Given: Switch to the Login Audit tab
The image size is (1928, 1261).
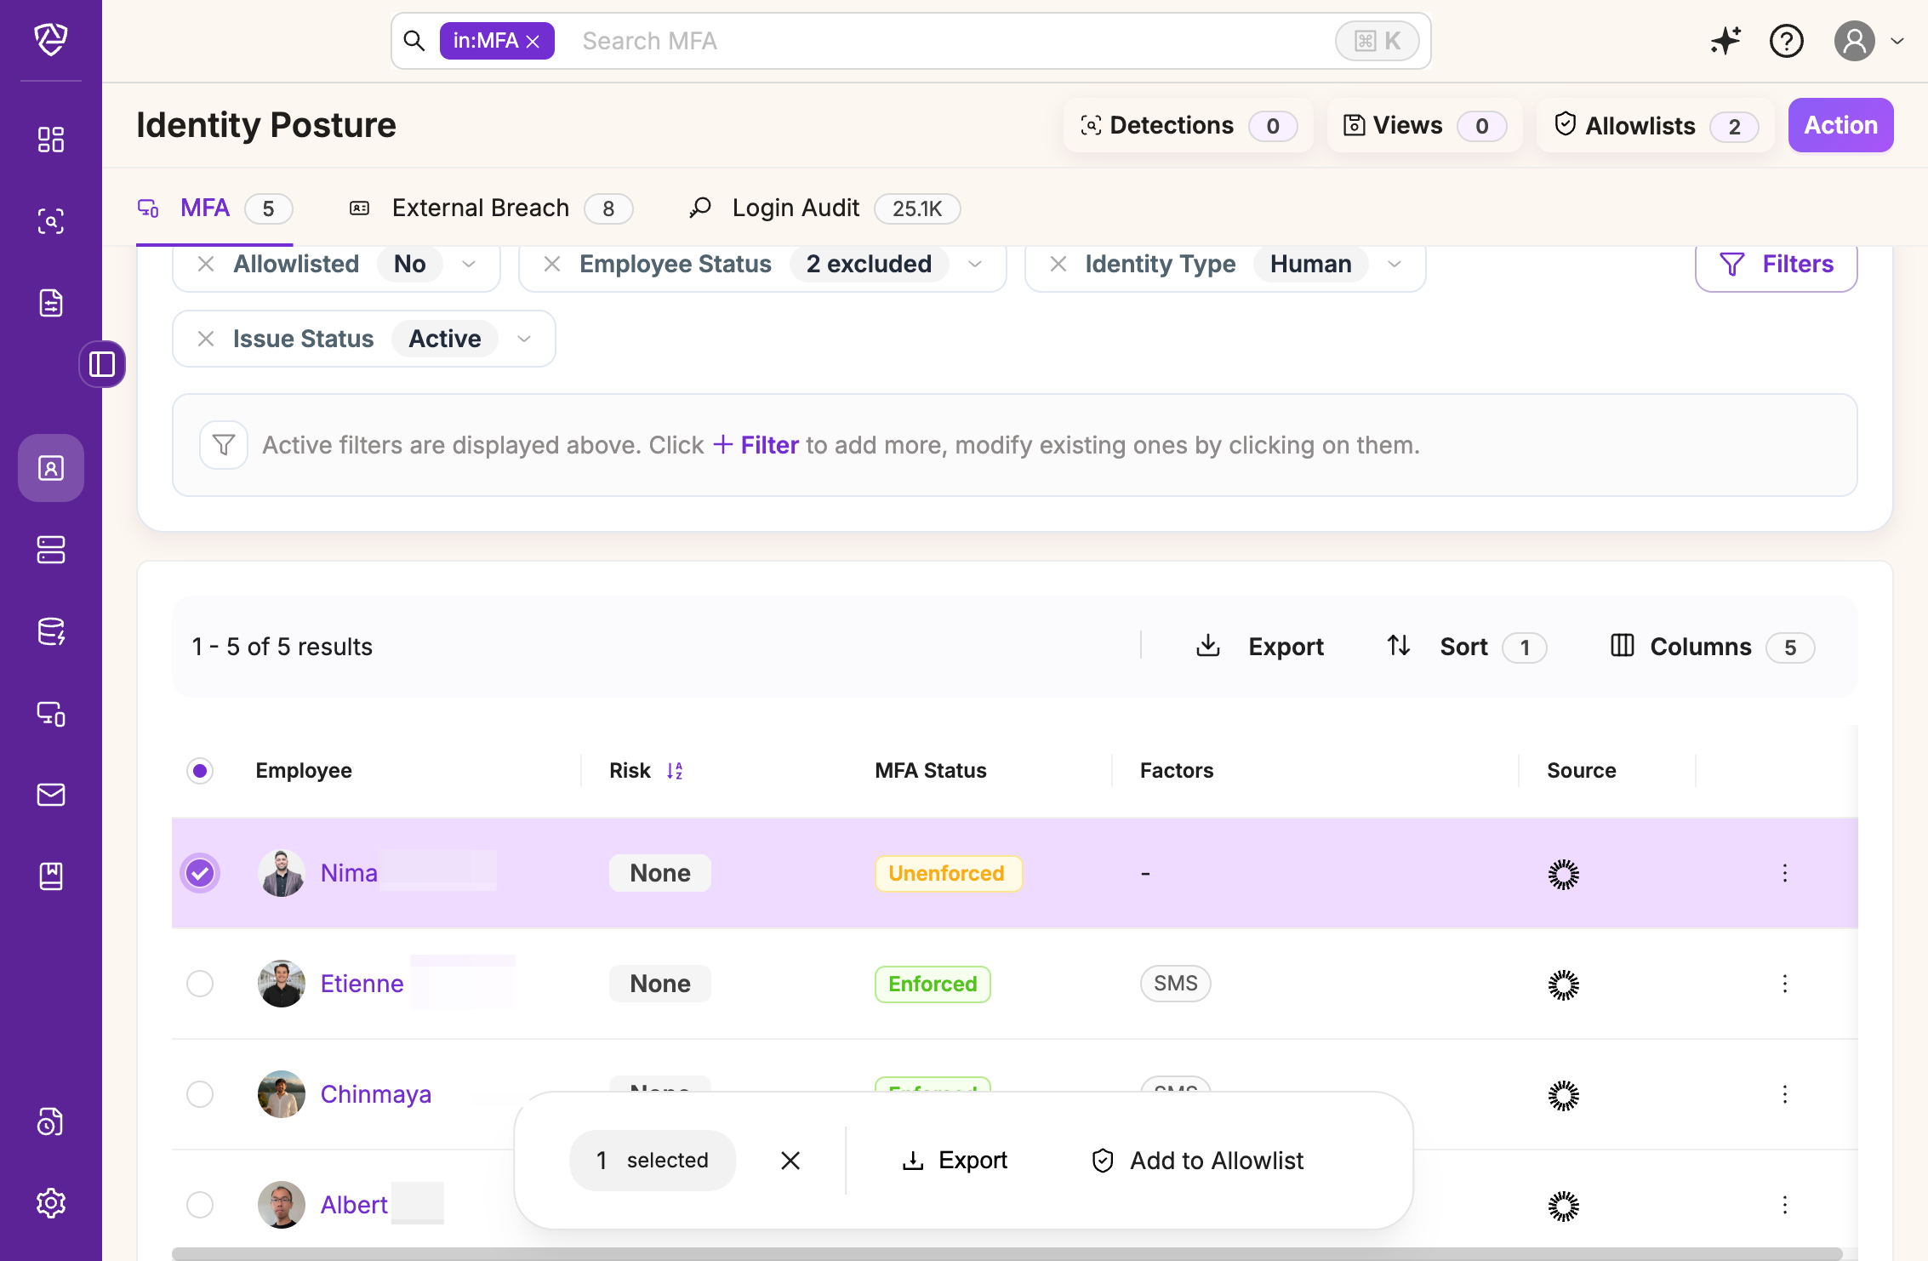Looking at the screenshot, I should pos(796,208).
